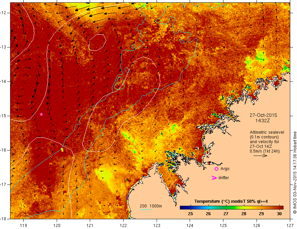Click the latitude axis label -15
The image size is (297, 229).
[3, 116]
